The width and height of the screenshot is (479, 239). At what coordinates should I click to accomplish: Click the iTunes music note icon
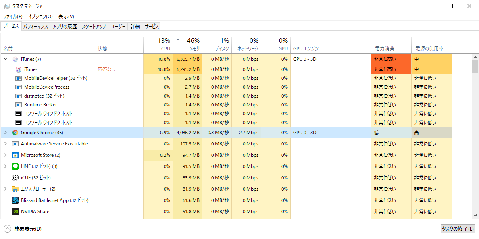tap(15, 59)
